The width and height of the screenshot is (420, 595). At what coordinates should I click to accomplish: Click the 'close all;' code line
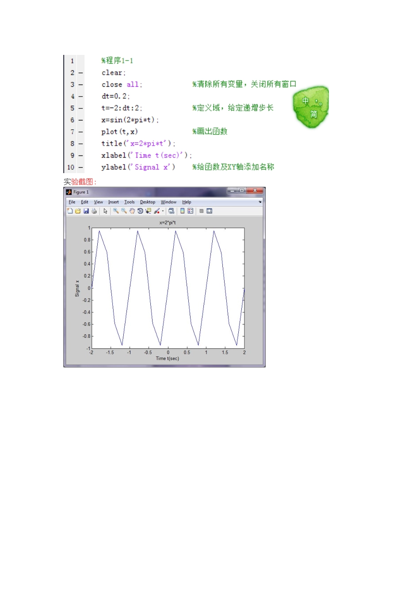[122, 85]
